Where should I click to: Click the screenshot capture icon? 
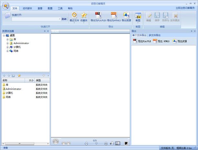pyautogui.click(x=138, y=15)
